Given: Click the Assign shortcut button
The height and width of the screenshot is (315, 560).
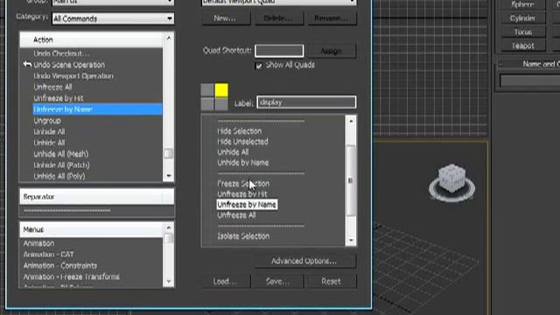Looking at the screenshot, I should coord(332,51).
